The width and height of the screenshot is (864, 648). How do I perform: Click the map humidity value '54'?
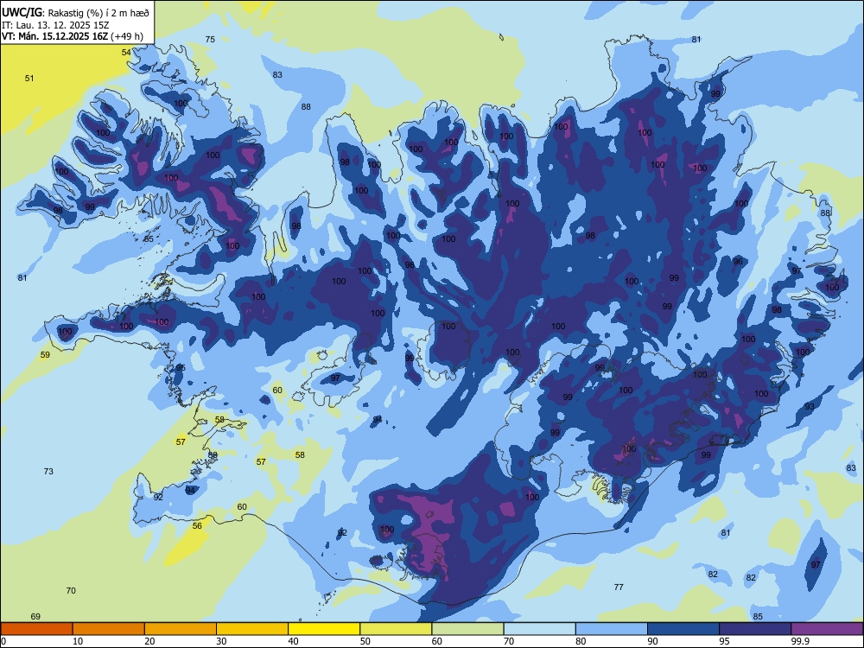pyautogui.click(x=126, y=53)
